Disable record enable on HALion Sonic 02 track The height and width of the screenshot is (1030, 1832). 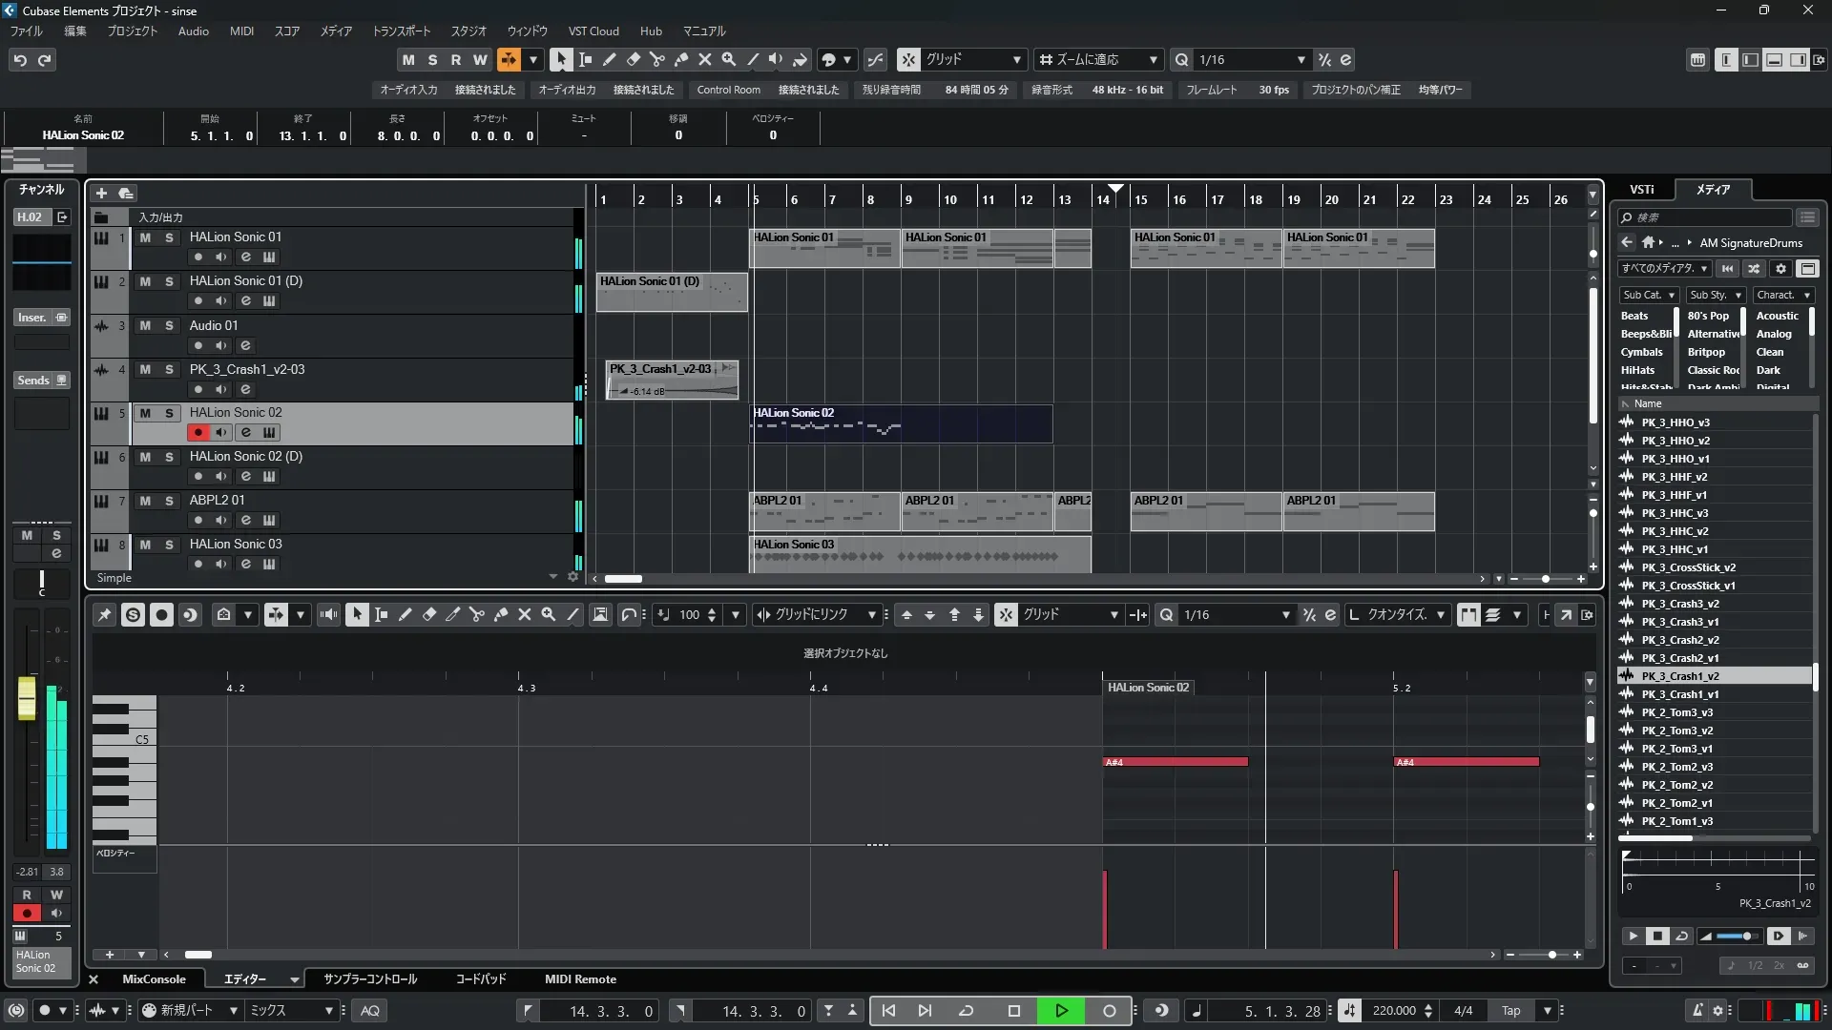198,432
